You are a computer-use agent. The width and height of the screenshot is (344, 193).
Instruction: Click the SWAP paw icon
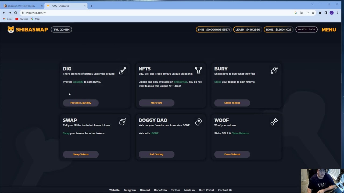pos(123,122)
